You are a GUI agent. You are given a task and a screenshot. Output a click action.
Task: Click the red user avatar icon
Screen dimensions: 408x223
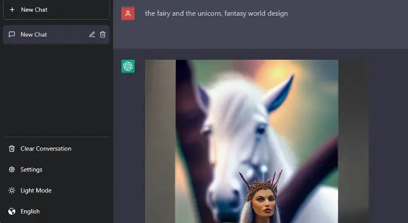(x=128, y=13)
